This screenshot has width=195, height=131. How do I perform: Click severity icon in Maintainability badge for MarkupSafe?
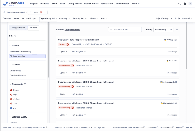[73, 108]
